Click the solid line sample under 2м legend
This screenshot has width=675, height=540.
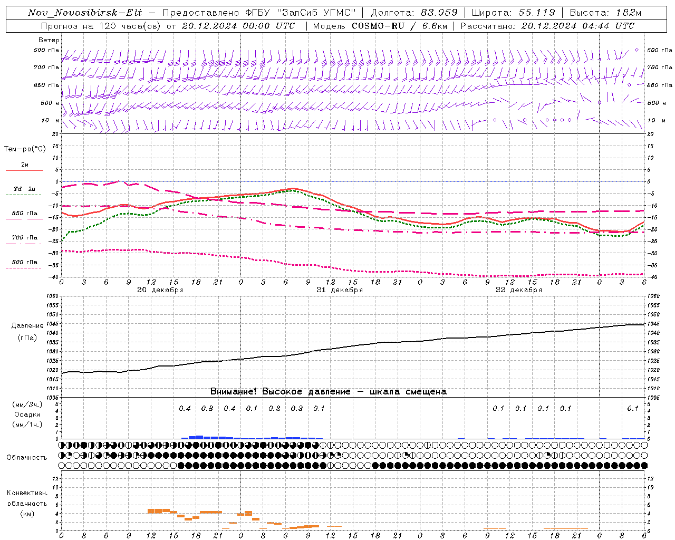24,170
